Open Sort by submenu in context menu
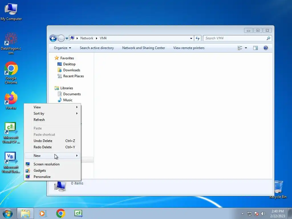292x219 pixels. [52, 113]
